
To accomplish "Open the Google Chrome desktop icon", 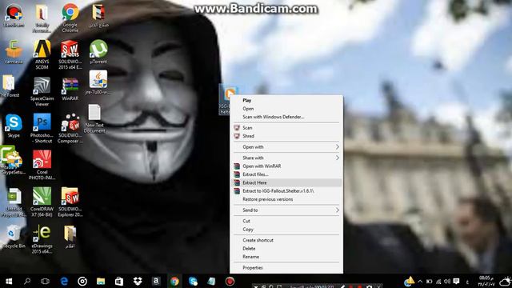I will [70, 18].
